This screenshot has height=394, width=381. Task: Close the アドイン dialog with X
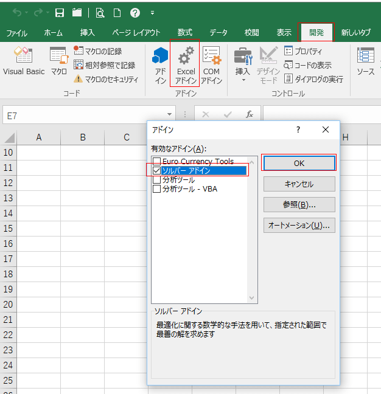pos(326,130)
